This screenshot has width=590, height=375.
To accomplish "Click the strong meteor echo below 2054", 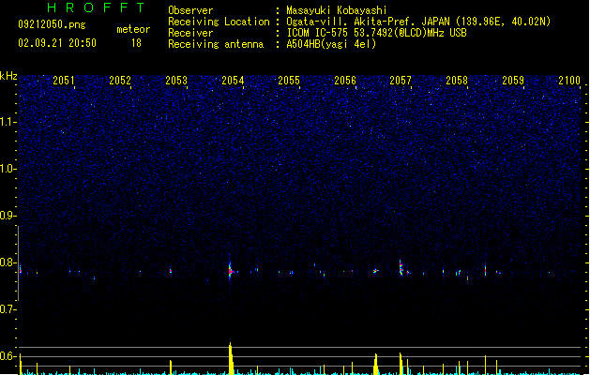I will coord(231,271).
